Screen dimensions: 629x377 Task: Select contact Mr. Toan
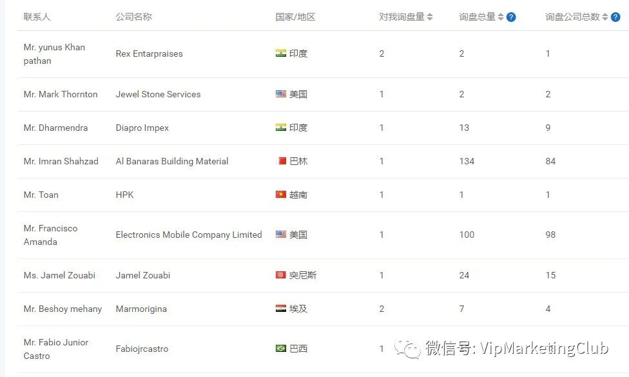(x=41, y=195)
